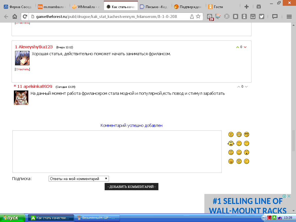Open the Twitter extension icon
Image resolution: width=296 pixels, height=222 pixels.
[261, 16]
